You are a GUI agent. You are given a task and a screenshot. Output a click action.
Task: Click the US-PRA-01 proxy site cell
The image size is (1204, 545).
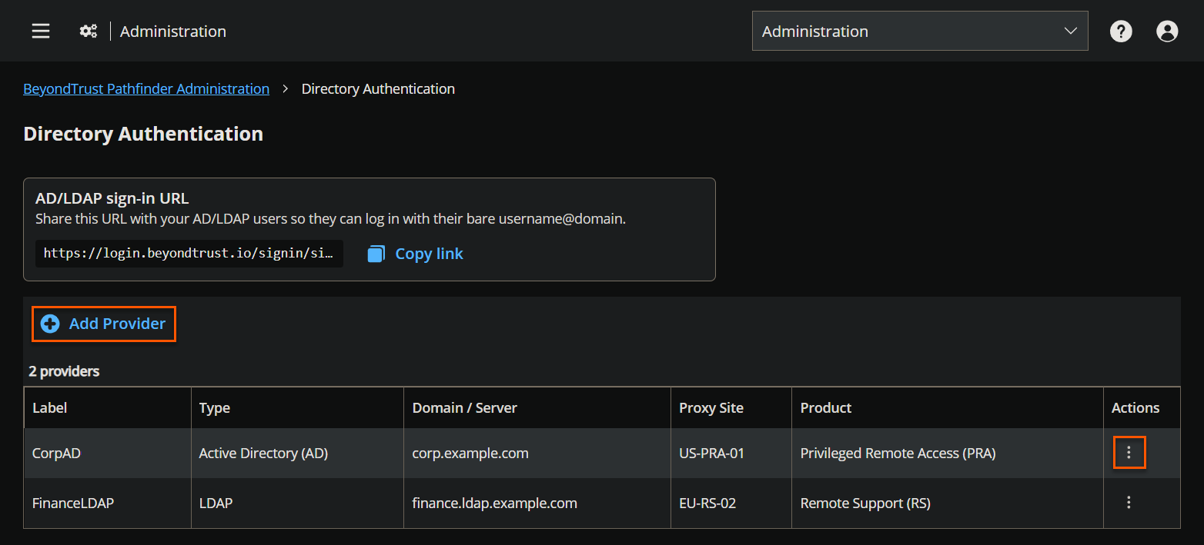731,454
